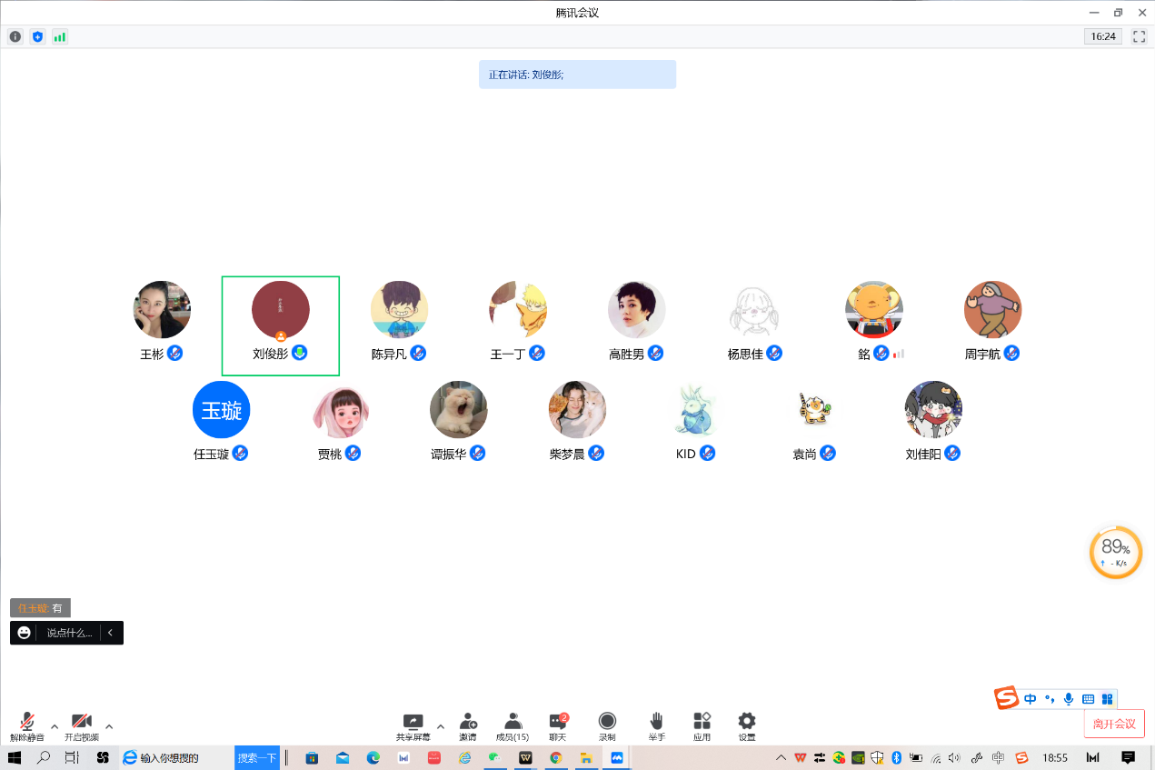The height and width of the screenshot is (770, 1155).
Task: Expand video options arrow beside 开启视频
Action: coord(109,726)
